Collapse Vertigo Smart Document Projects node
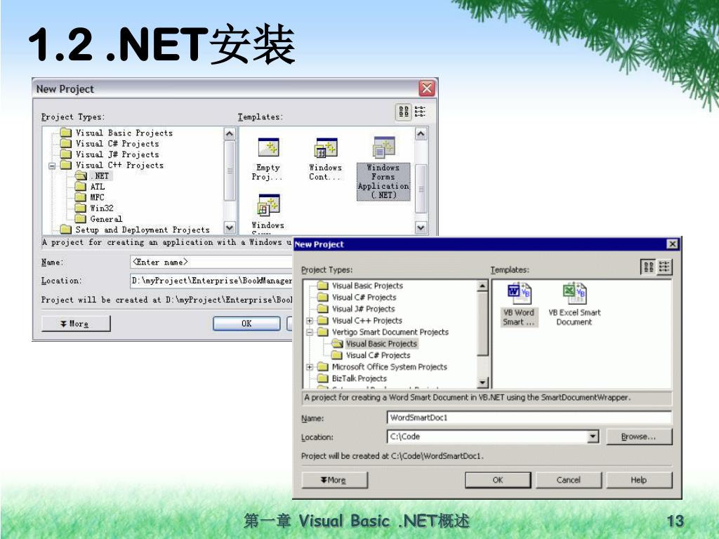The width and height of the screenshot is (719, 539). pos(310,332)
